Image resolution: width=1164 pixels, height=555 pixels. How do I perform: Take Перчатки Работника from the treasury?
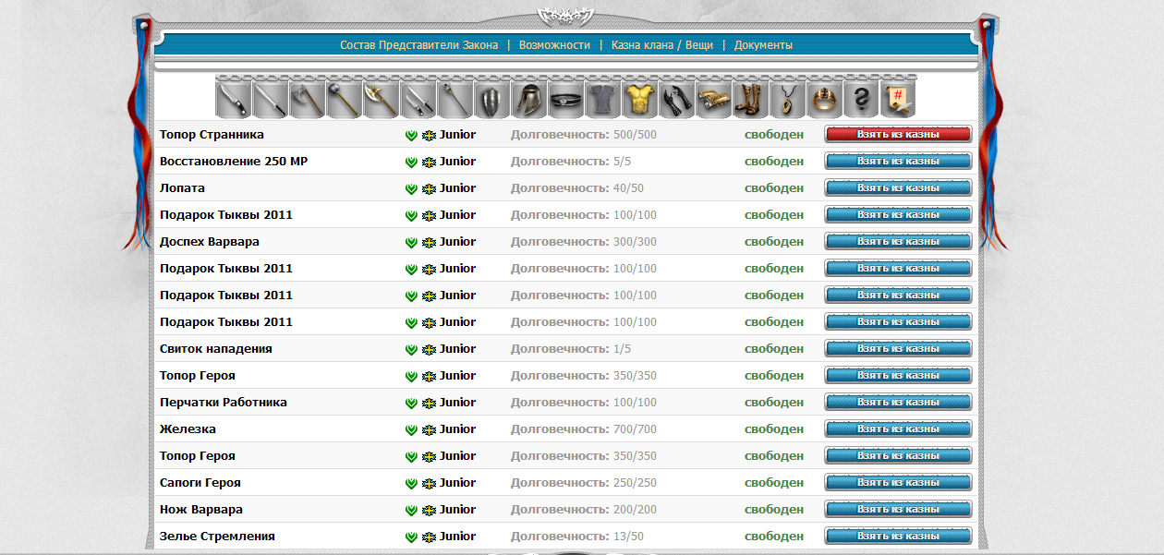pos(898,403)
